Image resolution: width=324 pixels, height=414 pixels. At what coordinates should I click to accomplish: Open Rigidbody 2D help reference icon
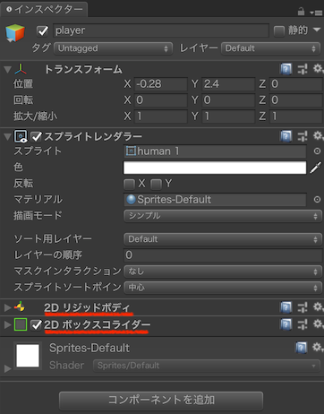pyautogui.click(x=286, y=307)
